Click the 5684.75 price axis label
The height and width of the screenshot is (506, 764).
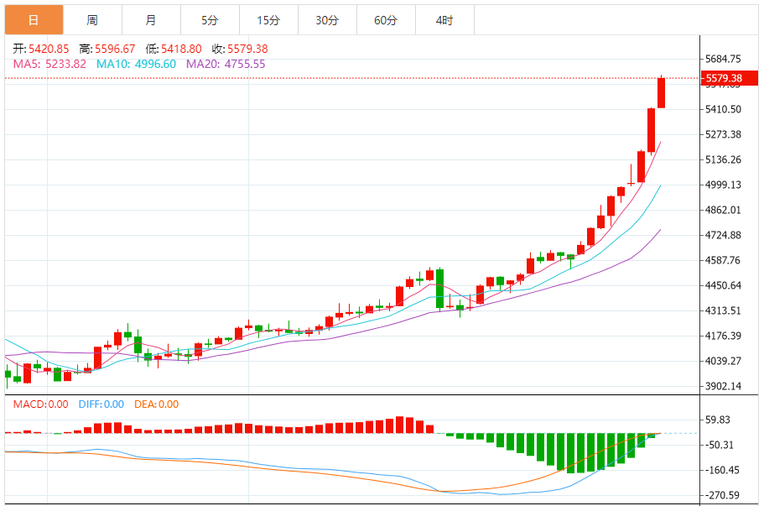point(723,59)
